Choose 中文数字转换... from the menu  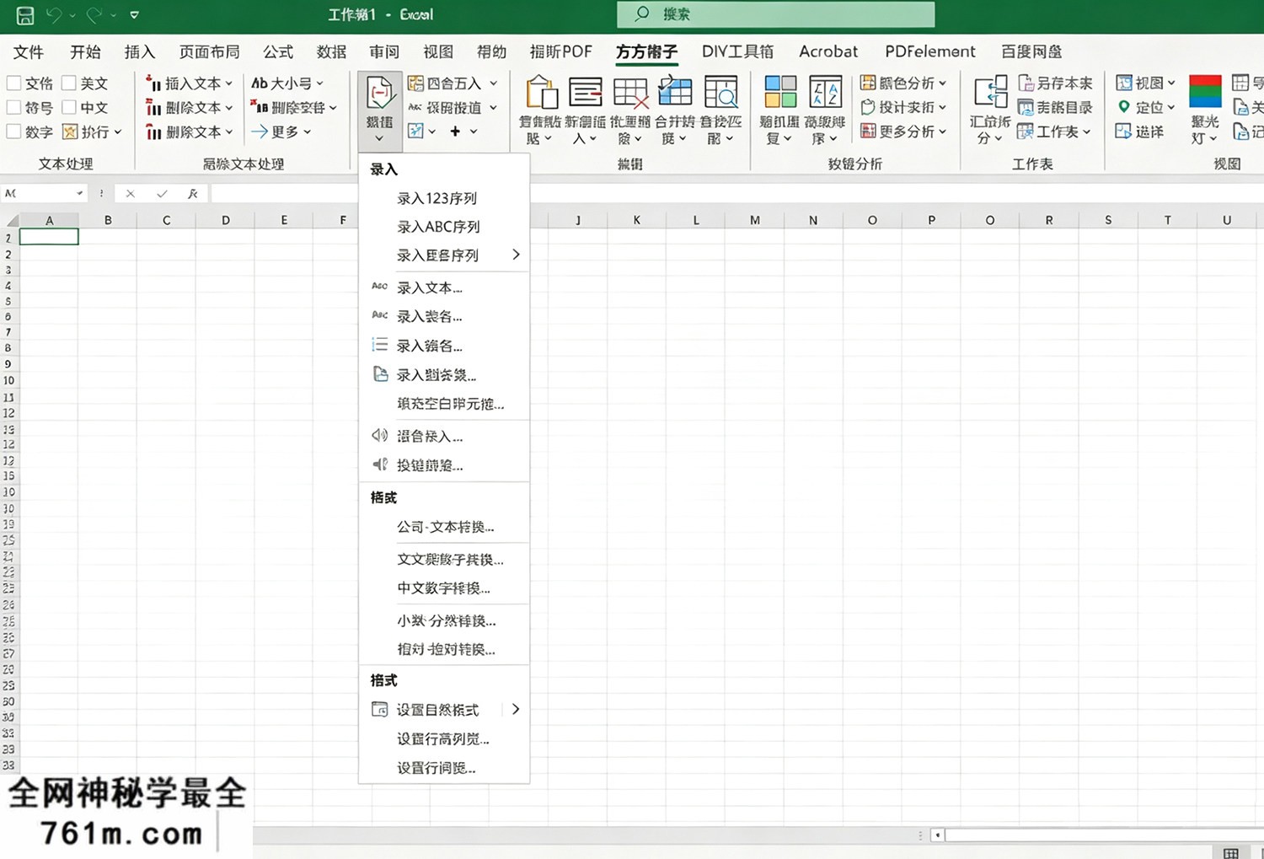(444, 588)
